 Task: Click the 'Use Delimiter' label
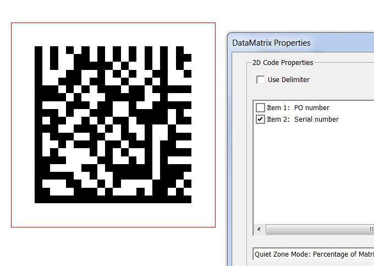[289, 80]
